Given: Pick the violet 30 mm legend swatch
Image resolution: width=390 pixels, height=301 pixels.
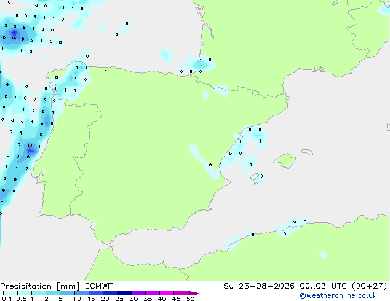Looking at the screenshot, I should pos(138,293).
